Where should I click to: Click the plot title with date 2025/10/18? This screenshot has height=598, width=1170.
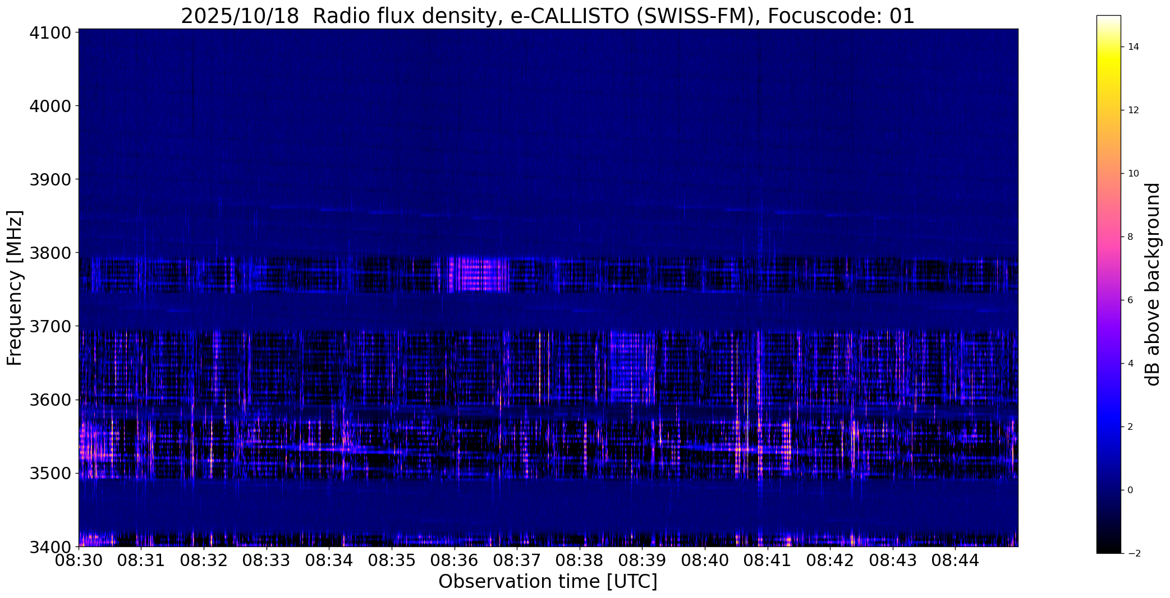548,16
